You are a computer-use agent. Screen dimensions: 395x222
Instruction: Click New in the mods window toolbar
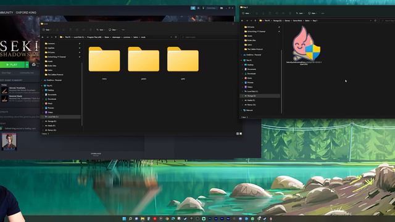(x=46, y=30)
